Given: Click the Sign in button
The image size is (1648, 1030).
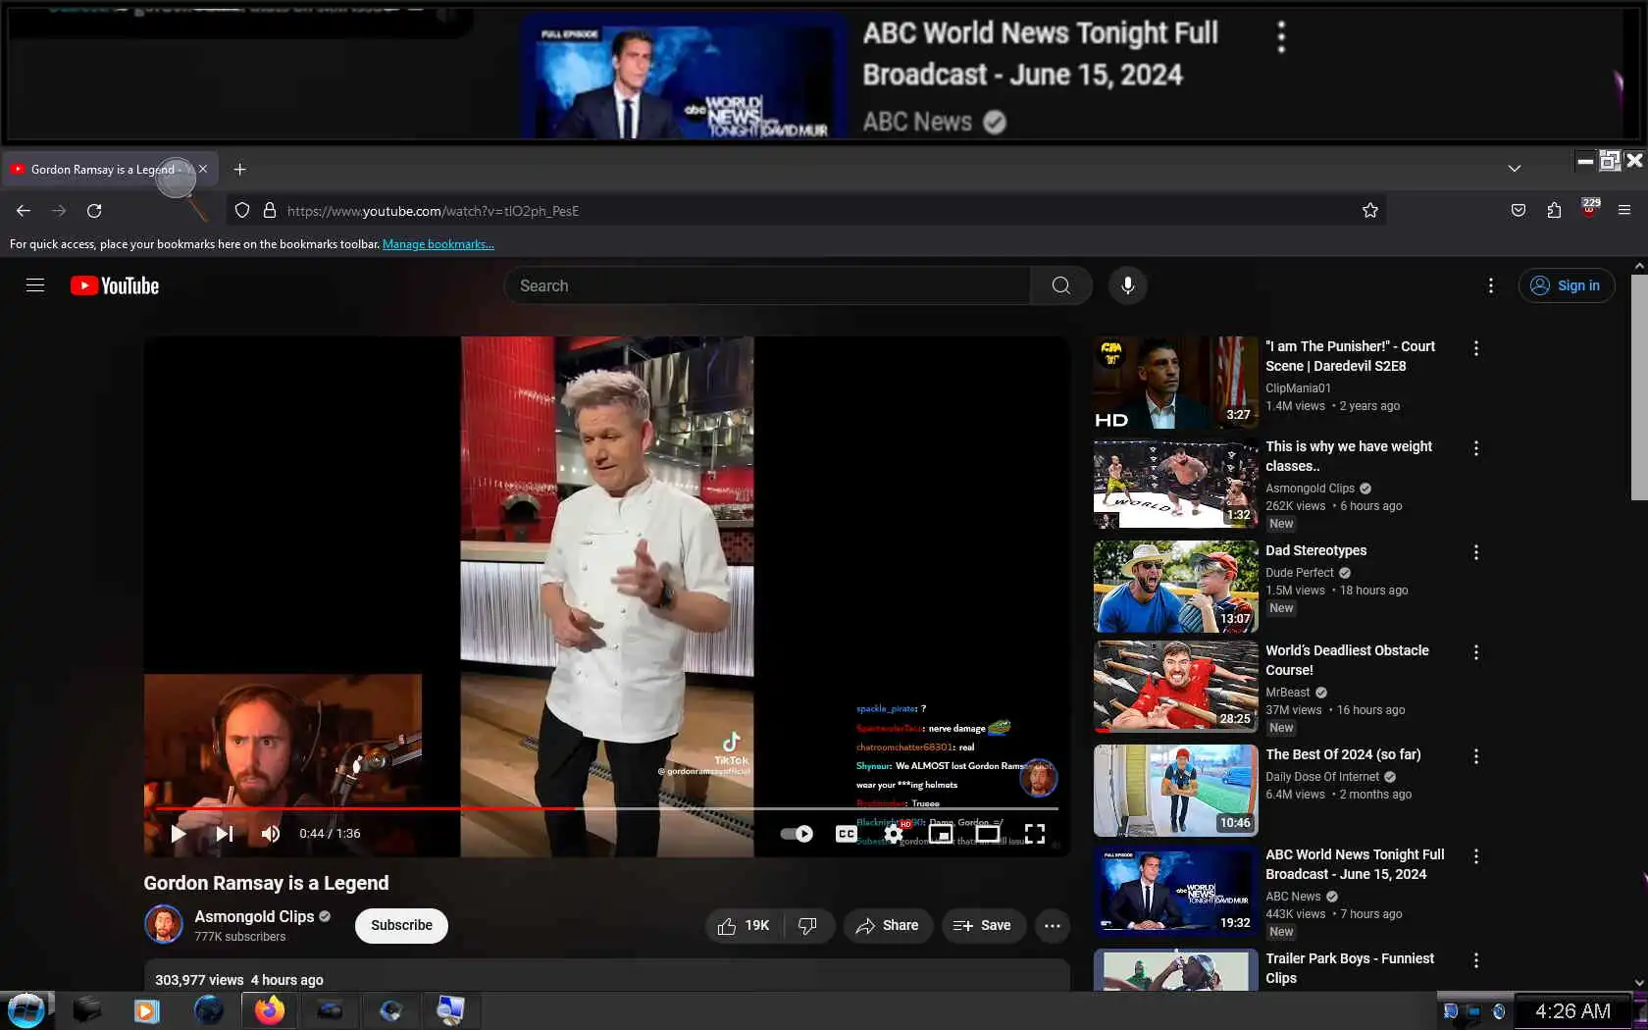Looking at the screenshot, I should coord(1567,285).
